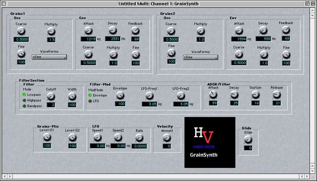Click the LFO Speed2 knob
Screen dimensions: 317x181
118,138
